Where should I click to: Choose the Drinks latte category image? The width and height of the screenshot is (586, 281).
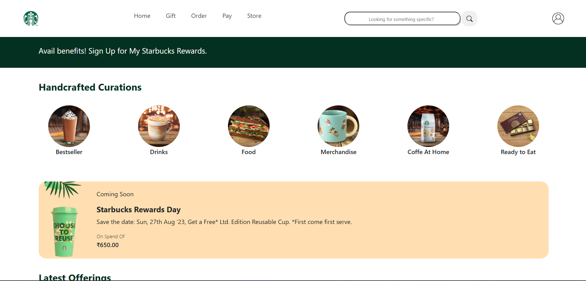[159, 126]
